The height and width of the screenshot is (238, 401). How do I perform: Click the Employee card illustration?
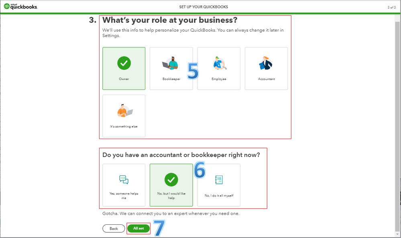click(x=218, y=63)
